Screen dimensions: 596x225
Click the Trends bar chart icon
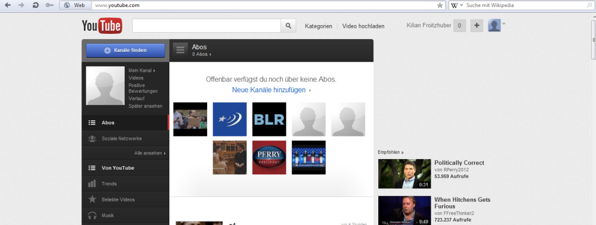click(x=92, y=184)
